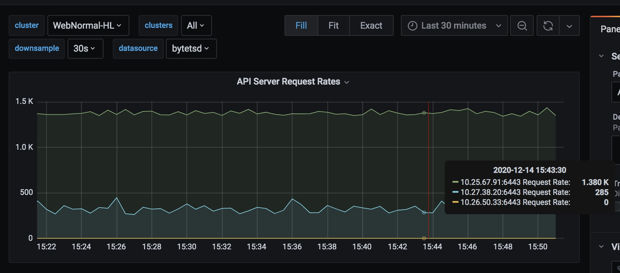Click the 1.0 K y-axis label
The image size is (620, 273).
coord(24,147)
